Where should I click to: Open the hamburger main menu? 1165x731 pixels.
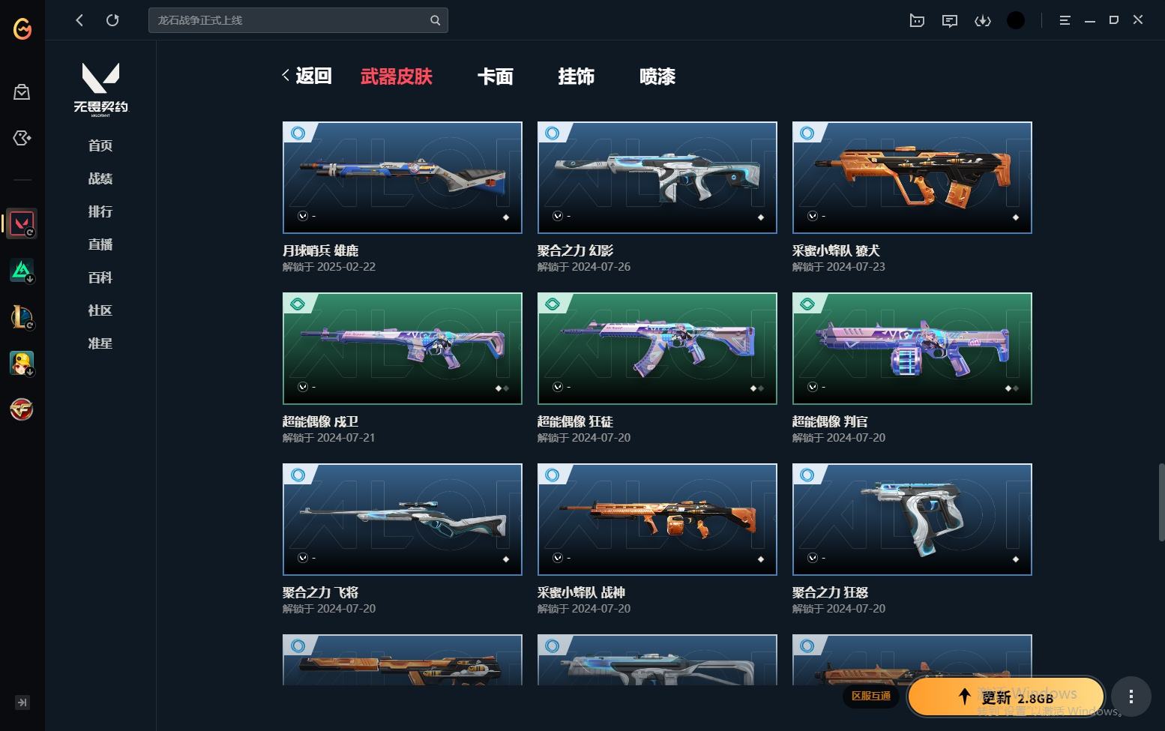coord(1065,20)
